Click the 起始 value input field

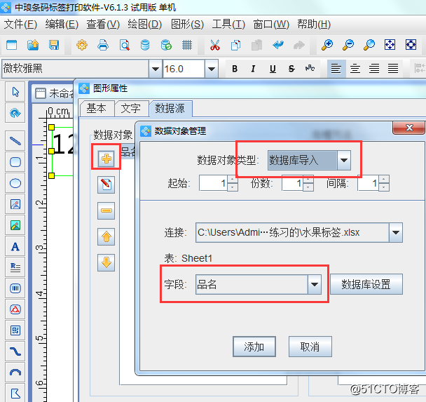click(213, 183)
